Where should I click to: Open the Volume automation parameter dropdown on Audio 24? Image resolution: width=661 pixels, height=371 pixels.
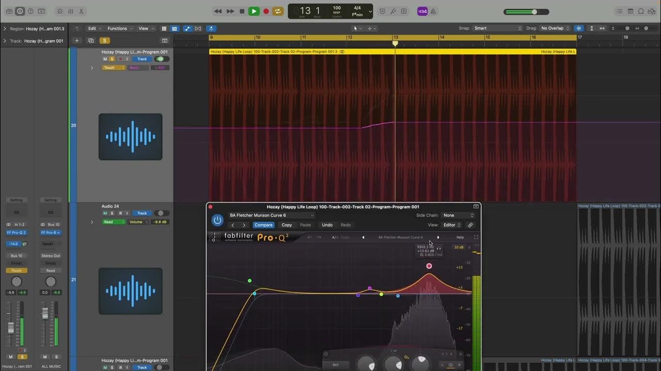pos(138,222)
